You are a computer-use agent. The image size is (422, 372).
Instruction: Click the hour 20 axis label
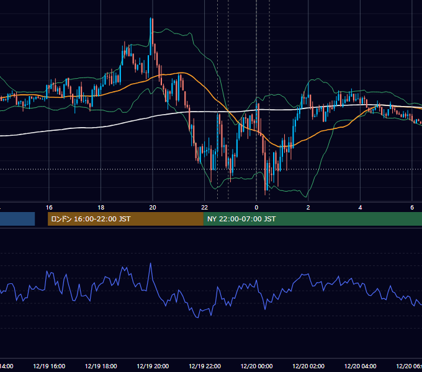pos(153,208)
